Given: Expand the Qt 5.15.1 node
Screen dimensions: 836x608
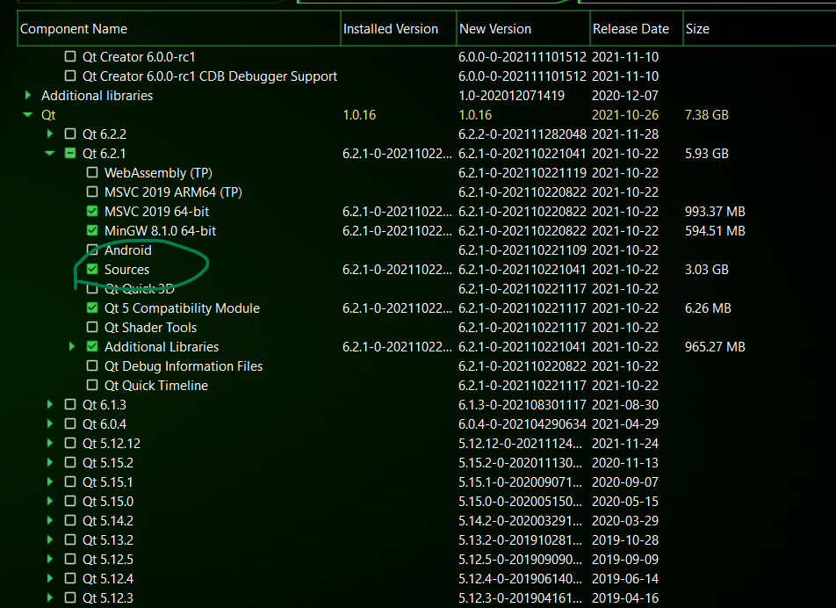Looking at the screenshot, I should point(50,481).
